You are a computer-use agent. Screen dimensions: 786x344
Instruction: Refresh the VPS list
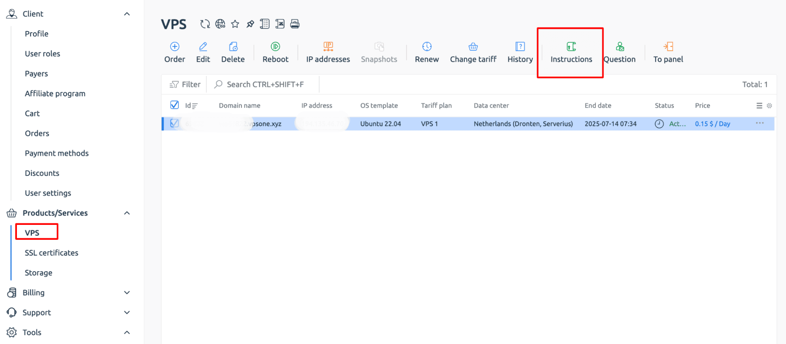coord(205,24)
